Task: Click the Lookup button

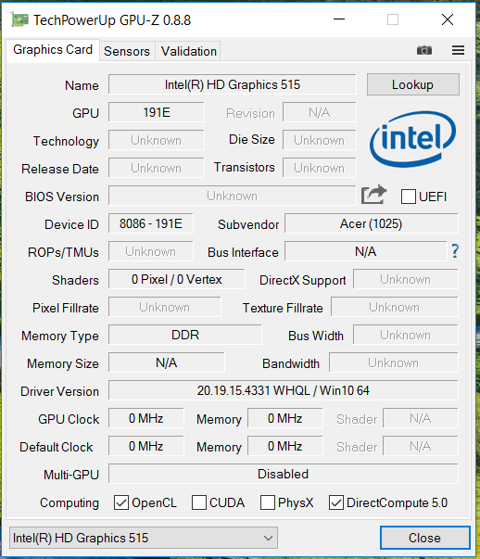Action: point(413,84)
